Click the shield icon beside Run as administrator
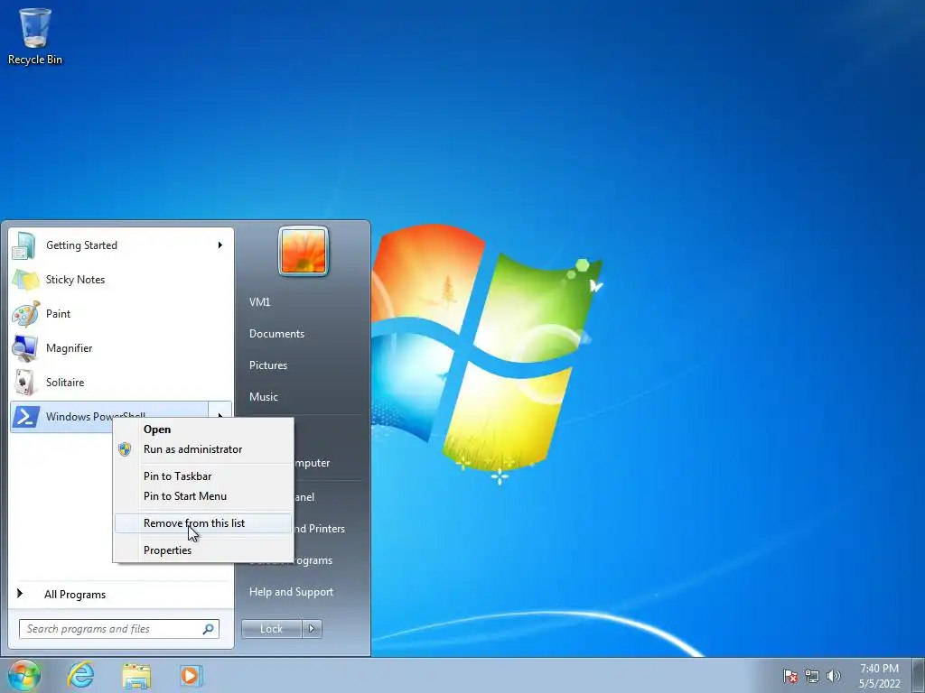 pos(125,449)
